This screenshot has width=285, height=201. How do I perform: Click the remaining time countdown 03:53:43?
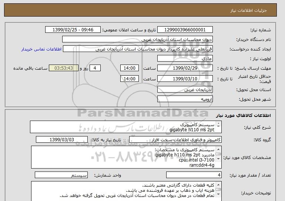click(x=64, y=68)
